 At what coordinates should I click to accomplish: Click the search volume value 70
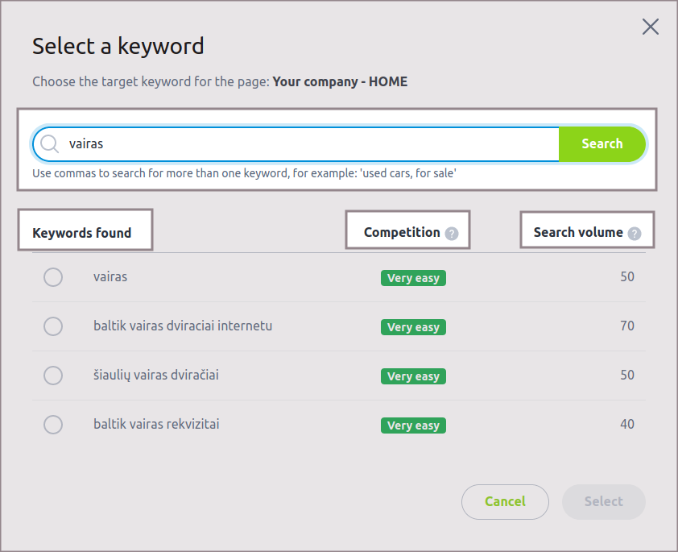[x=626, y=326]
